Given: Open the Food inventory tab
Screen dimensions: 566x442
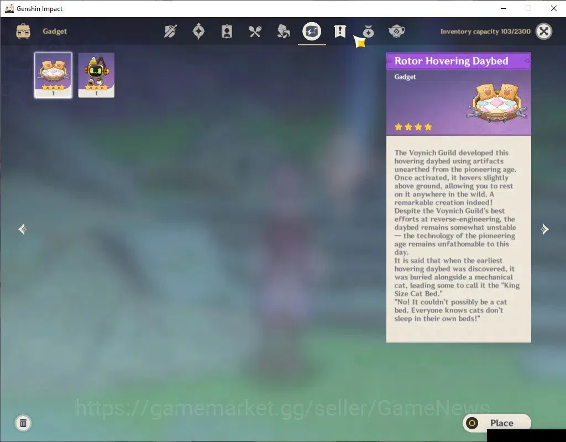Looking at the screenshot, I should point(255,31).
